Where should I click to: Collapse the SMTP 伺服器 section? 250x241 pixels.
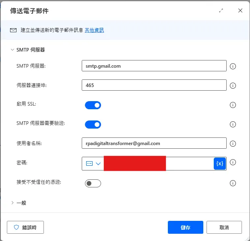(12, 50)
